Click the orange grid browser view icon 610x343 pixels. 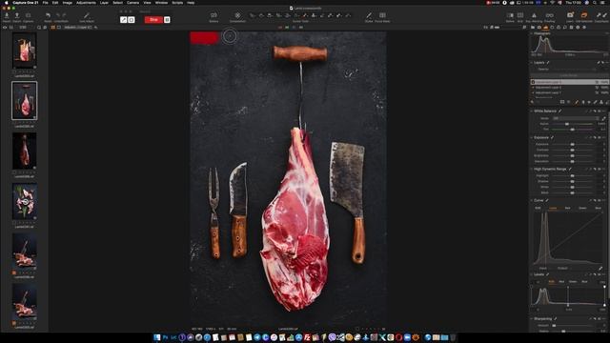pos(53,28)
